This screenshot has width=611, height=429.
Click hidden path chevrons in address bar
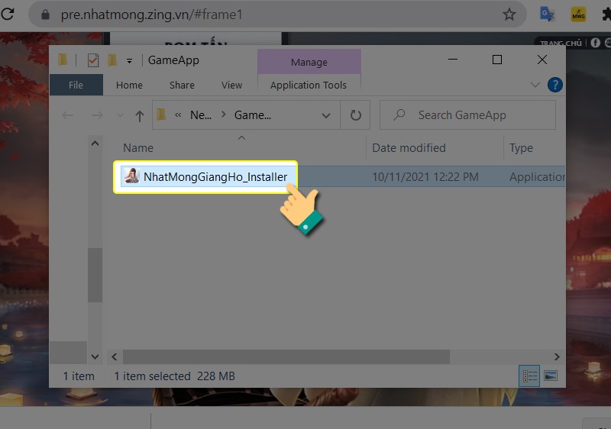pyautogui.click(x=178, y=115)
